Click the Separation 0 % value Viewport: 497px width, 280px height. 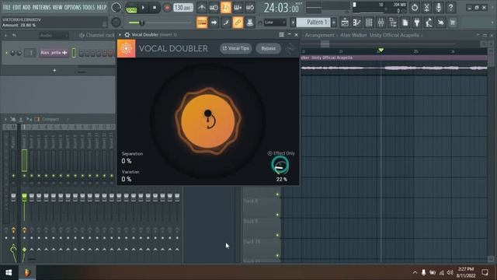pyautogui.click(x=127, y=161)
